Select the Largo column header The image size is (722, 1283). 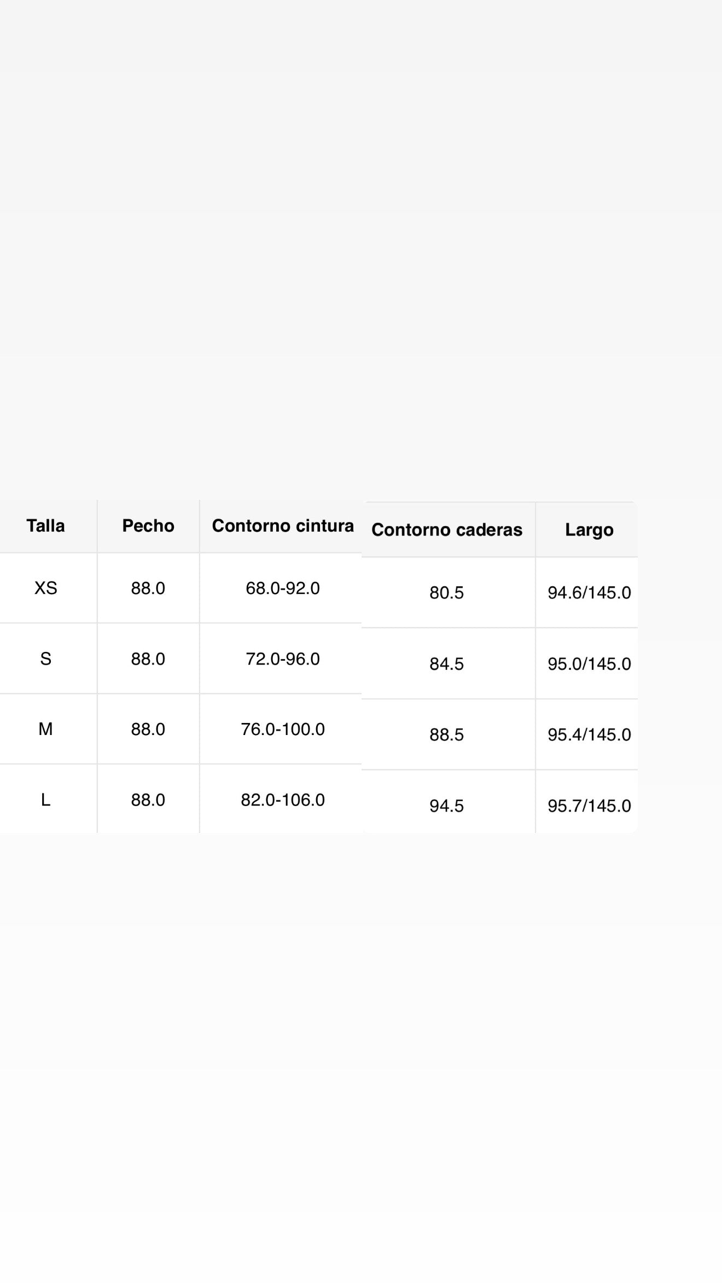pyautogui.click(x=589, y=530)
